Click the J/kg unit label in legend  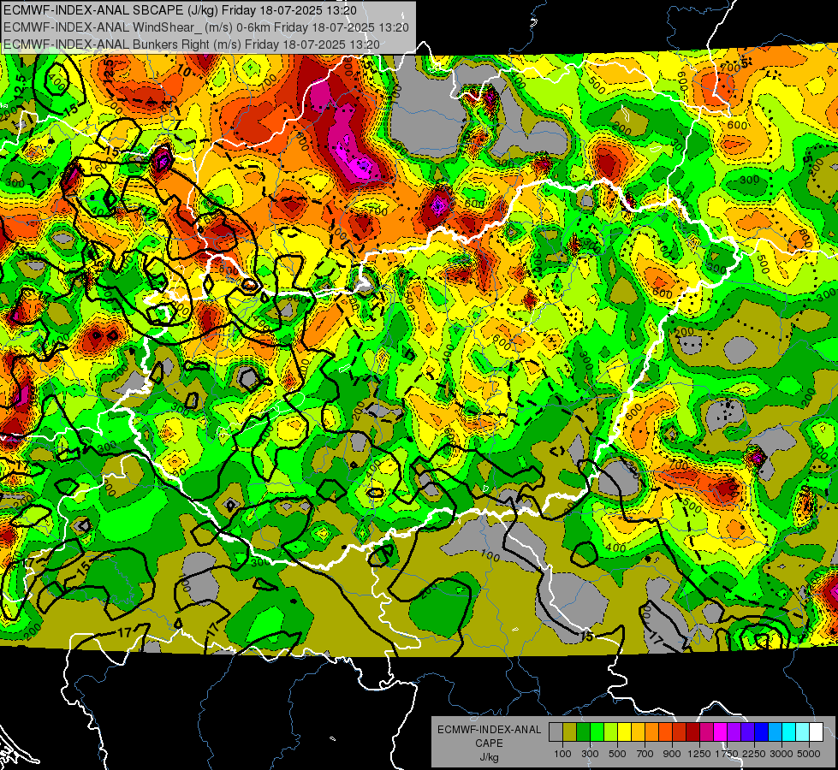(489, 757)
